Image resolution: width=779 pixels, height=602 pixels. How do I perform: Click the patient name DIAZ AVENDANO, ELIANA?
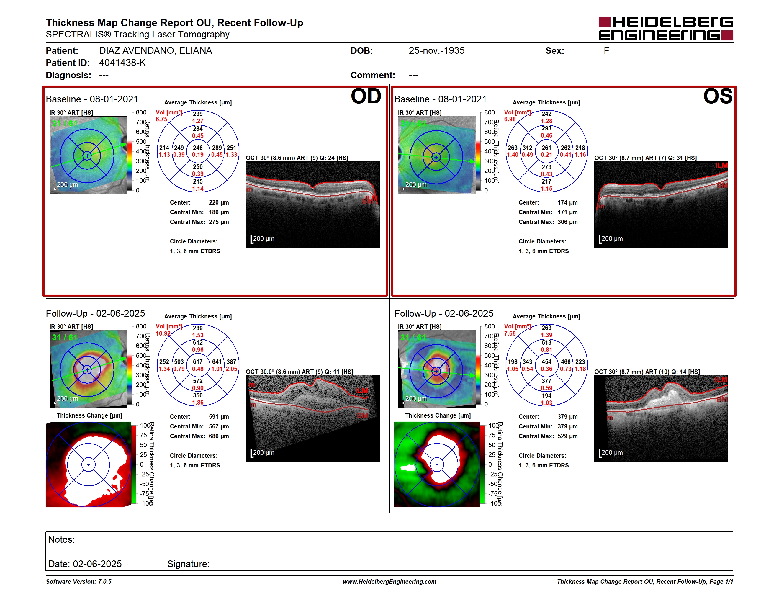156,51
